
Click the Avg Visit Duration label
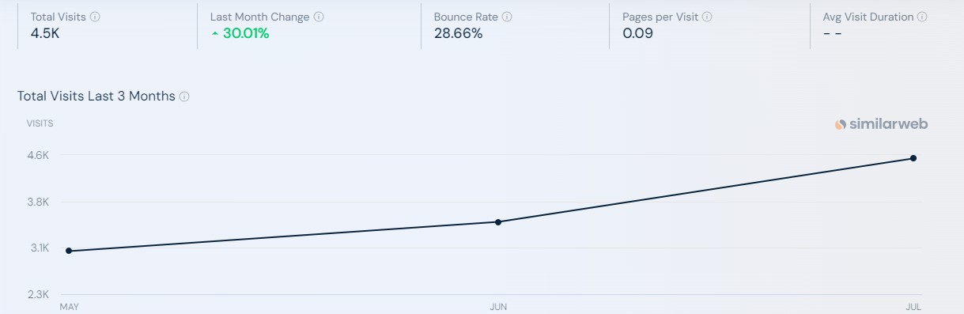868,17
